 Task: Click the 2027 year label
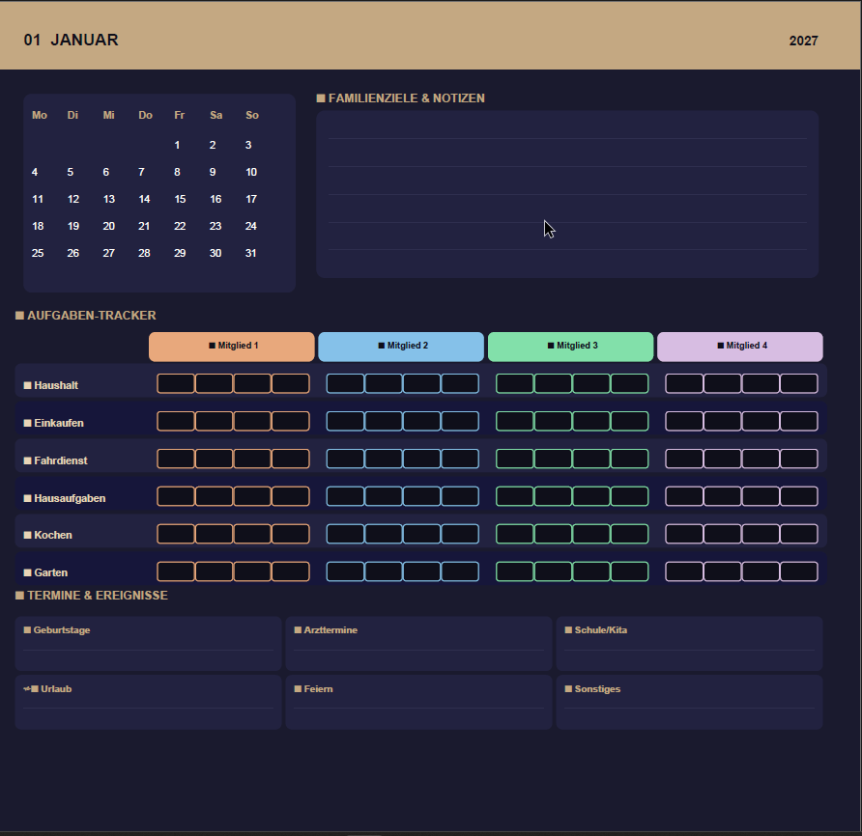pos(803,41)
